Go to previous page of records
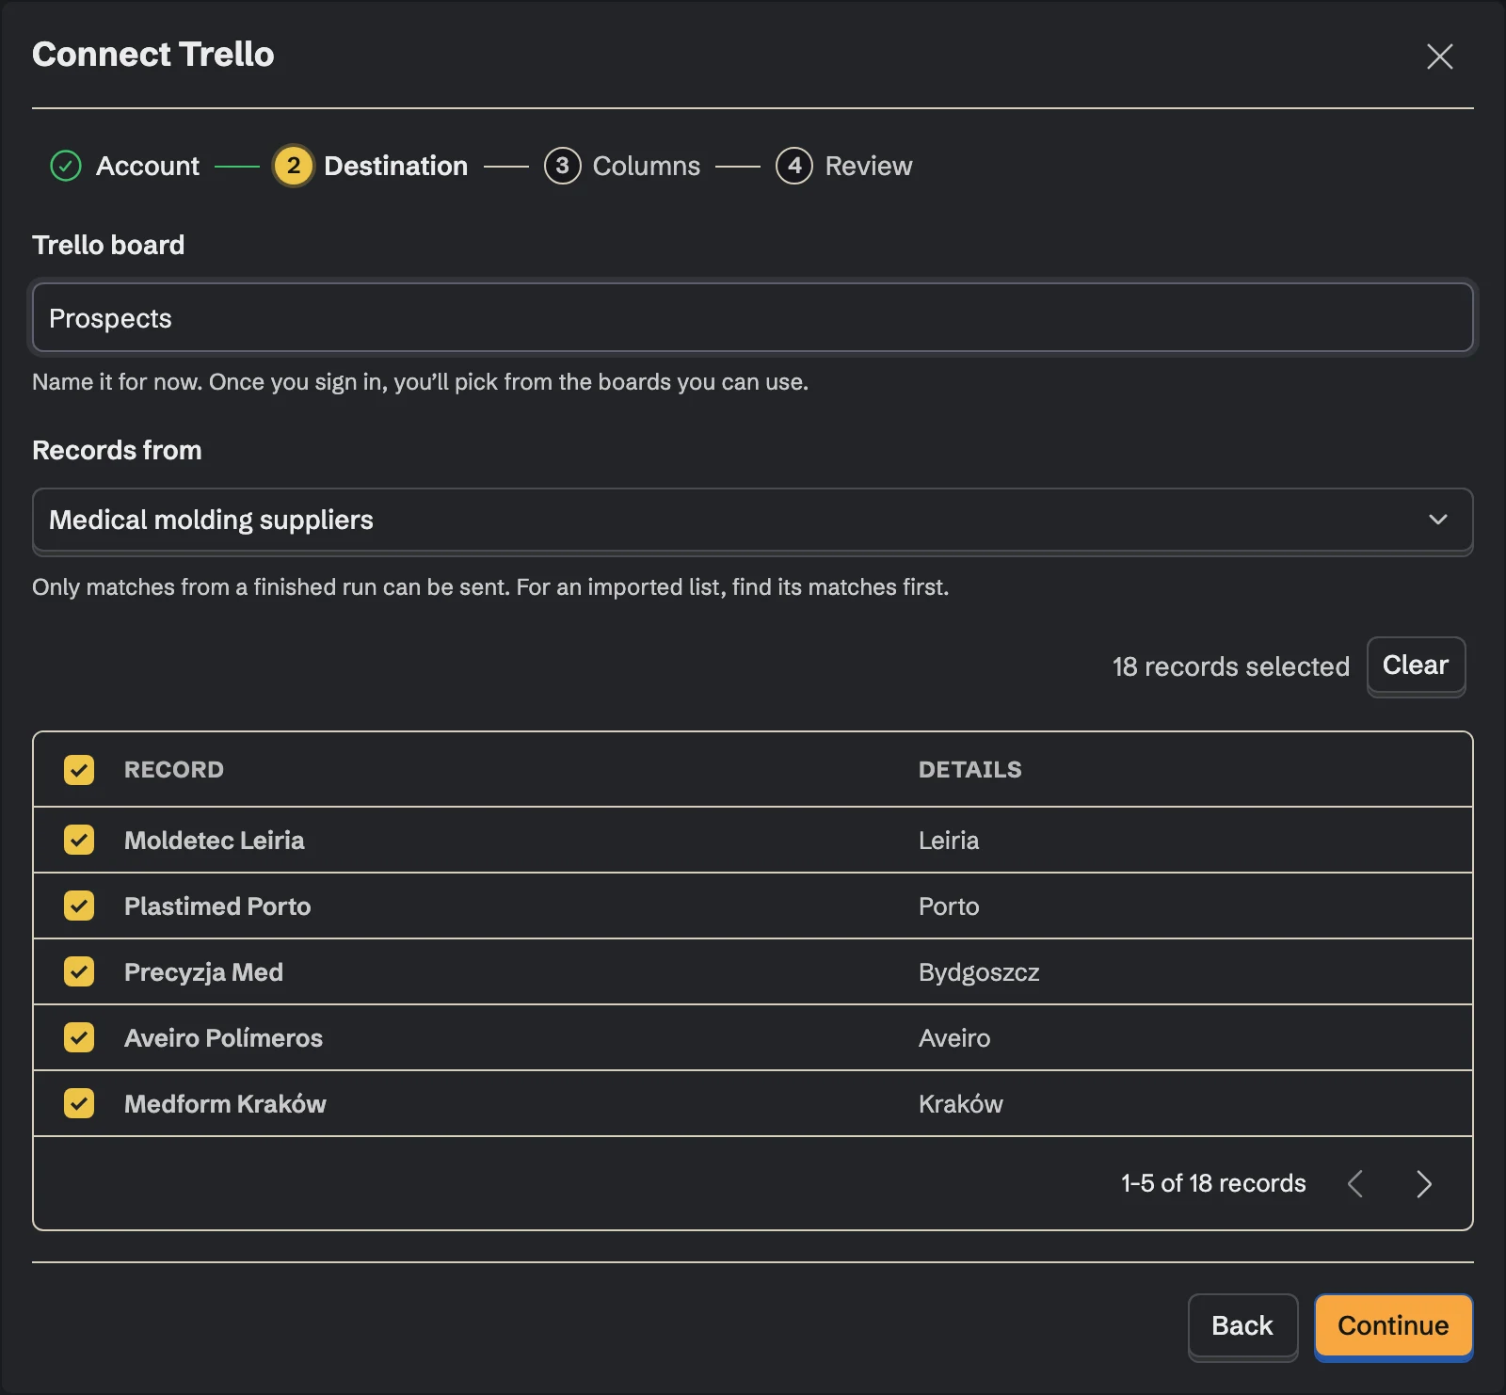The image size is (1506, 1395). (x=1355, y=1183)
